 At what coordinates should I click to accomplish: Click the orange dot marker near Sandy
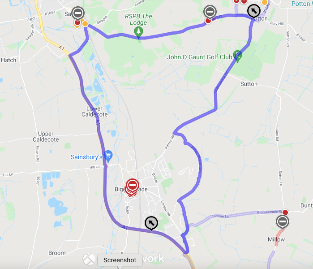85,24
